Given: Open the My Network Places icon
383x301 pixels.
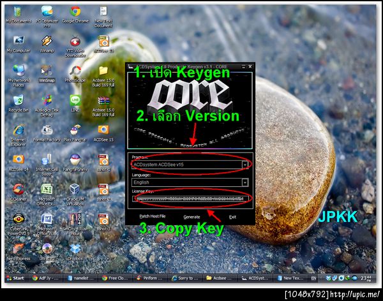Looking at the screenshot, I should pos(19,76).
